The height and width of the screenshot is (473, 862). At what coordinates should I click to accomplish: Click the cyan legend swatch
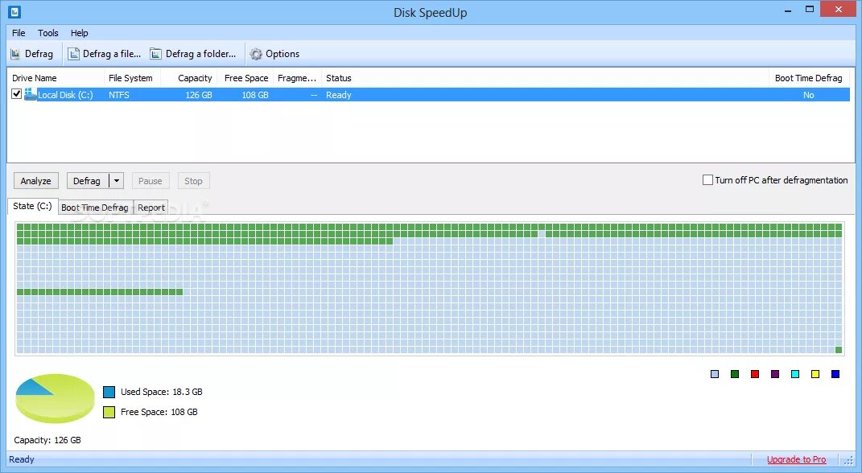795,374
